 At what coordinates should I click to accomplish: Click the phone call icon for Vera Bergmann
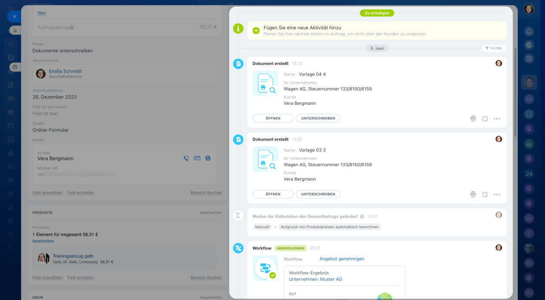186,158
